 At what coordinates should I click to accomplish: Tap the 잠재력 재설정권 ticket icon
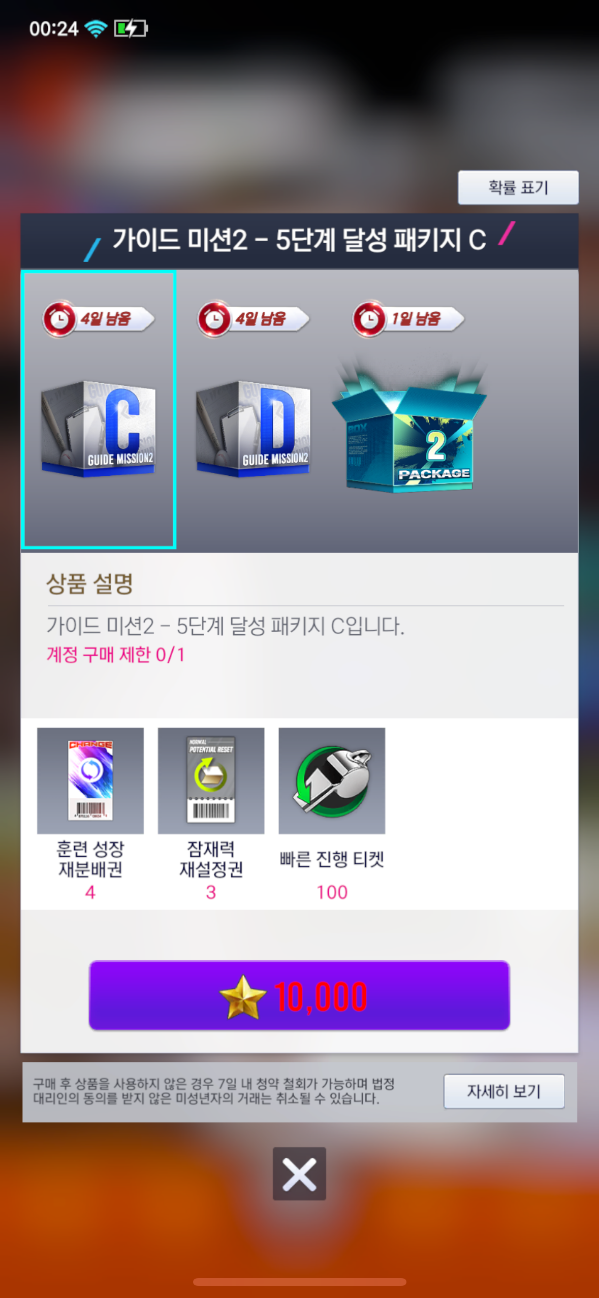pos(211,781)
